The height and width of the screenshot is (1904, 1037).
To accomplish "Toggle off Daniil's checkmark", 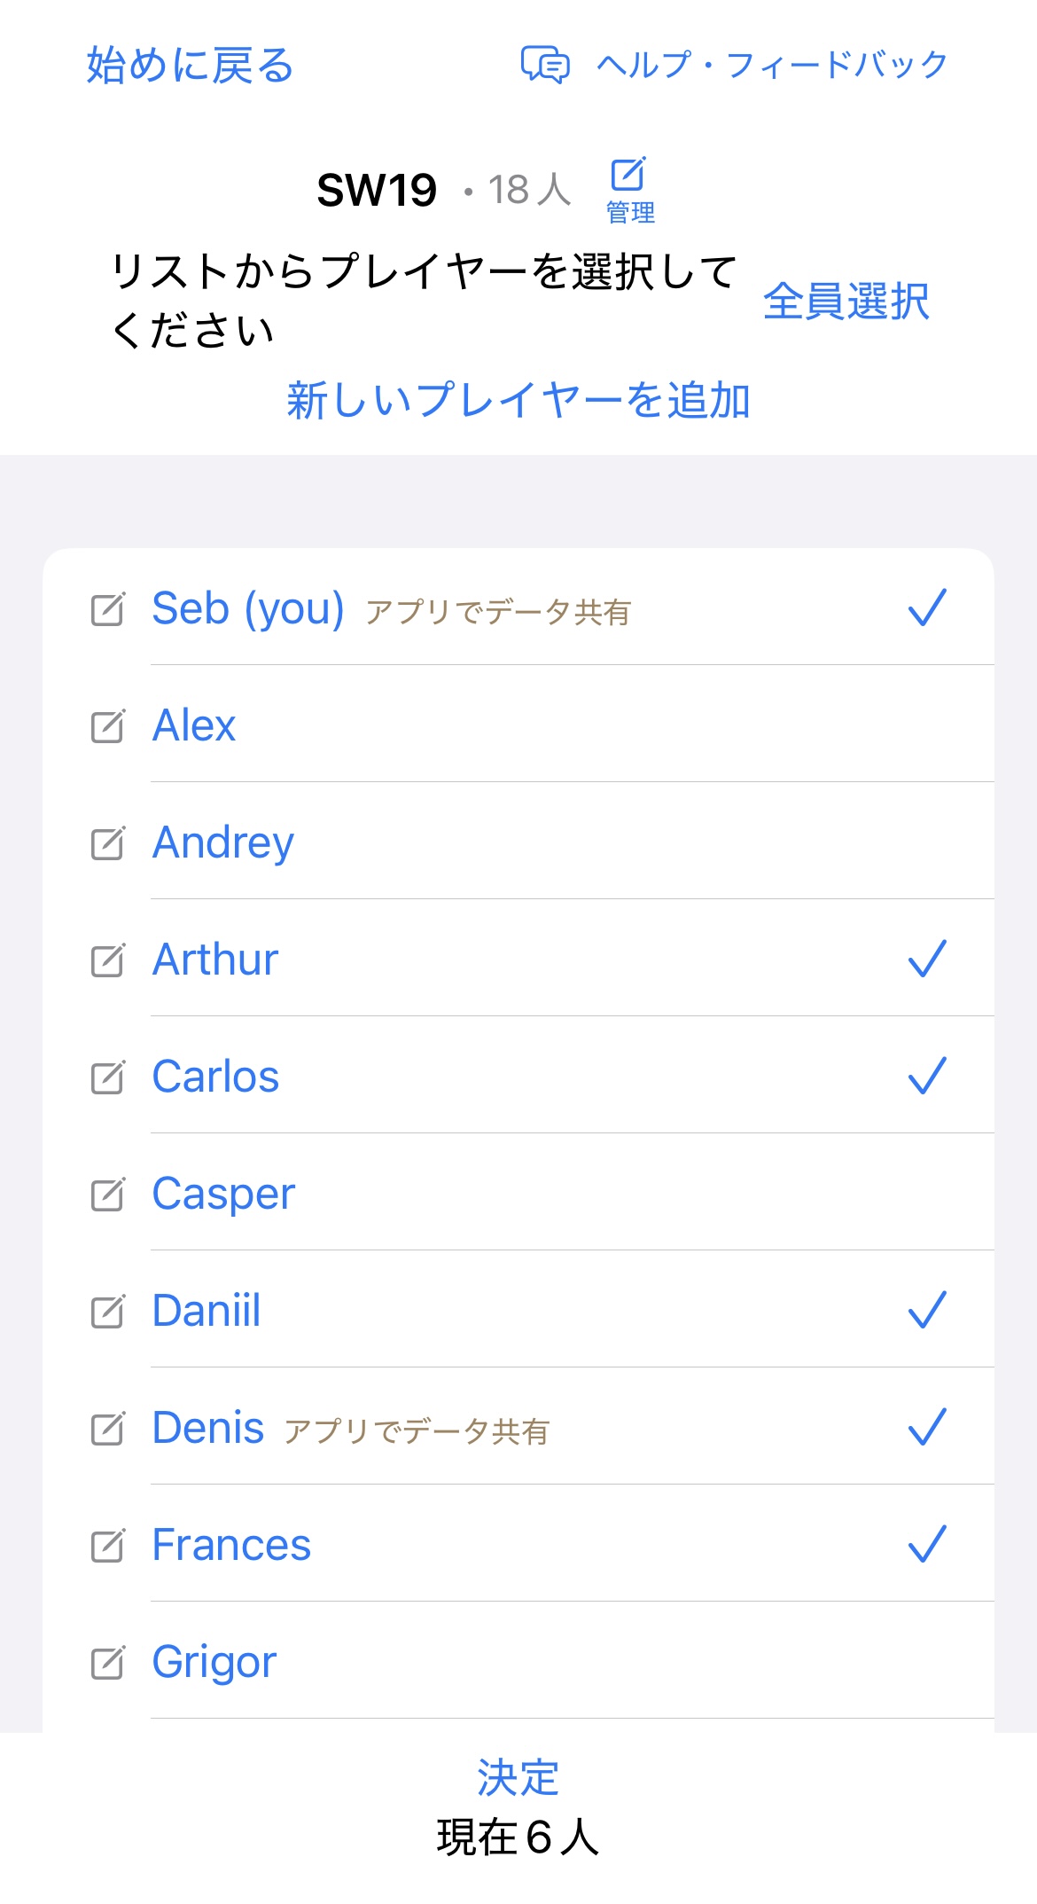I will [x=927, y=1310].
